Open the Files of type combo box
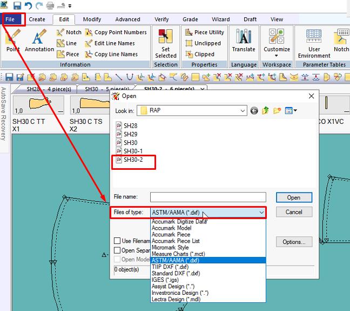This screenshot has height=311, width=350. [207, 213]
